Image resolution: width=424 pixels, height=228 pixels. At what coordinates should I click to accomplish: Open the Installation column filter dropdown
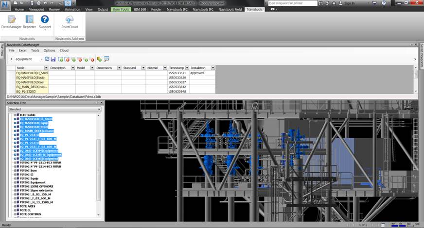click(x=213, y=68)
